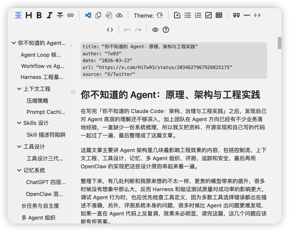Open the document in VS Code
The image size is (289, 231).
88,15
